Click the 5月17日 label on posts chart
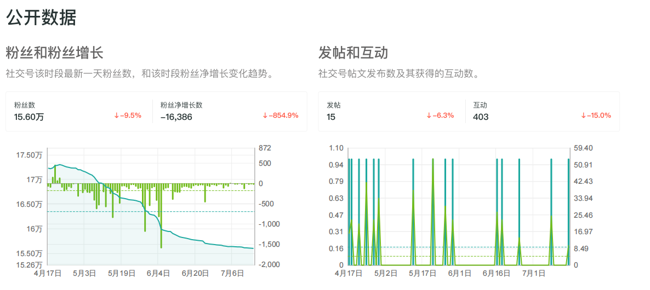The height and width of the screenshot is (290, 650). (x=423, y=272)
